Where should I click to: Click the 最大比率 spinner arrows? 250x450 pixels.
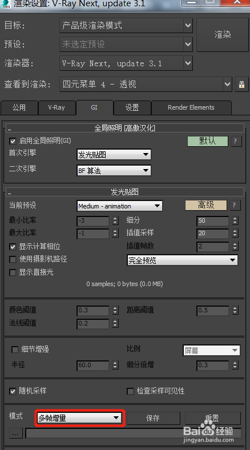(x=115, y=234)
